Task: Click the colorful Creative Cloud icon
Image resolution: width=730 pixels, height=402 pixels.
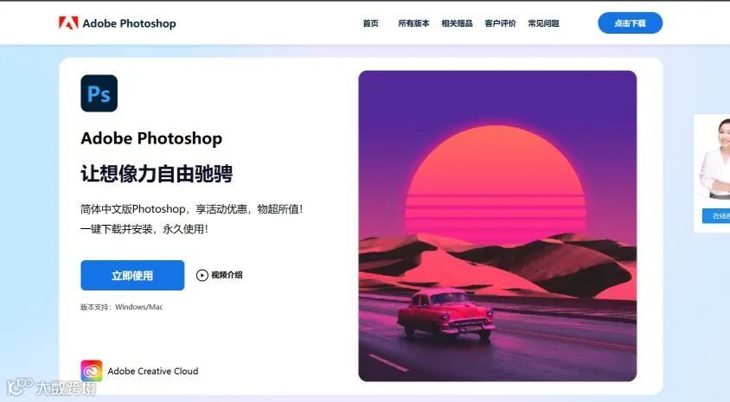Action: pos(92,371)
